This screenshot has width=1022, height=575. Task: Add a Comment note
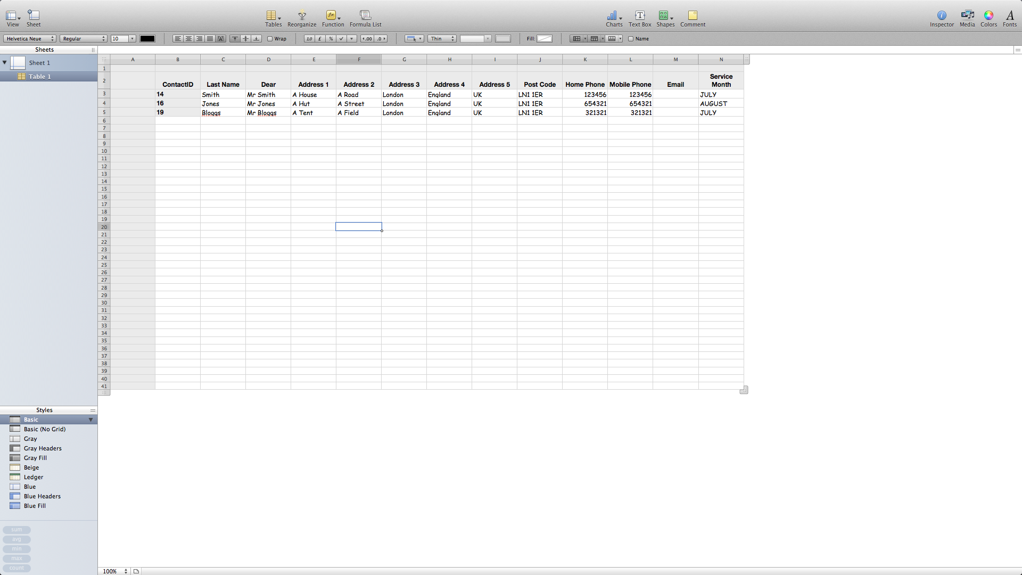coord(692,15)
